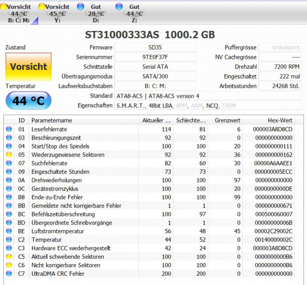Click the blue icon for Hardware ECC wiederhergestellt
This screenshot has width=307, height=285.
9,248
